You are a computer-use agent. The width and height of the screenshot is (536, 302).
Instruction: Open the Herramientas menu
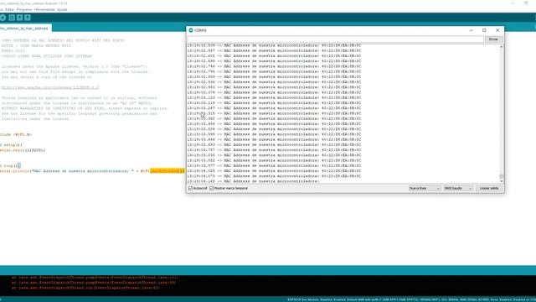tap(44, 9)
